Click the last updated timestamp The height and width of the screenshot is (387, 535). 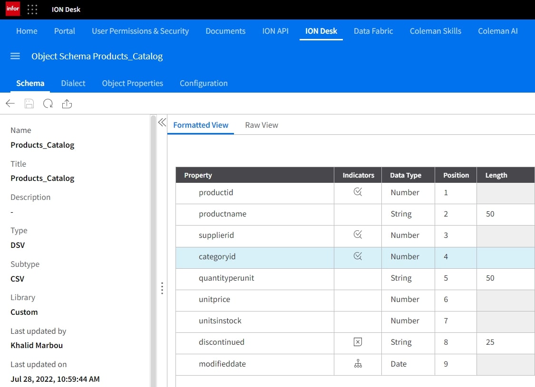(x=55, y=379)
